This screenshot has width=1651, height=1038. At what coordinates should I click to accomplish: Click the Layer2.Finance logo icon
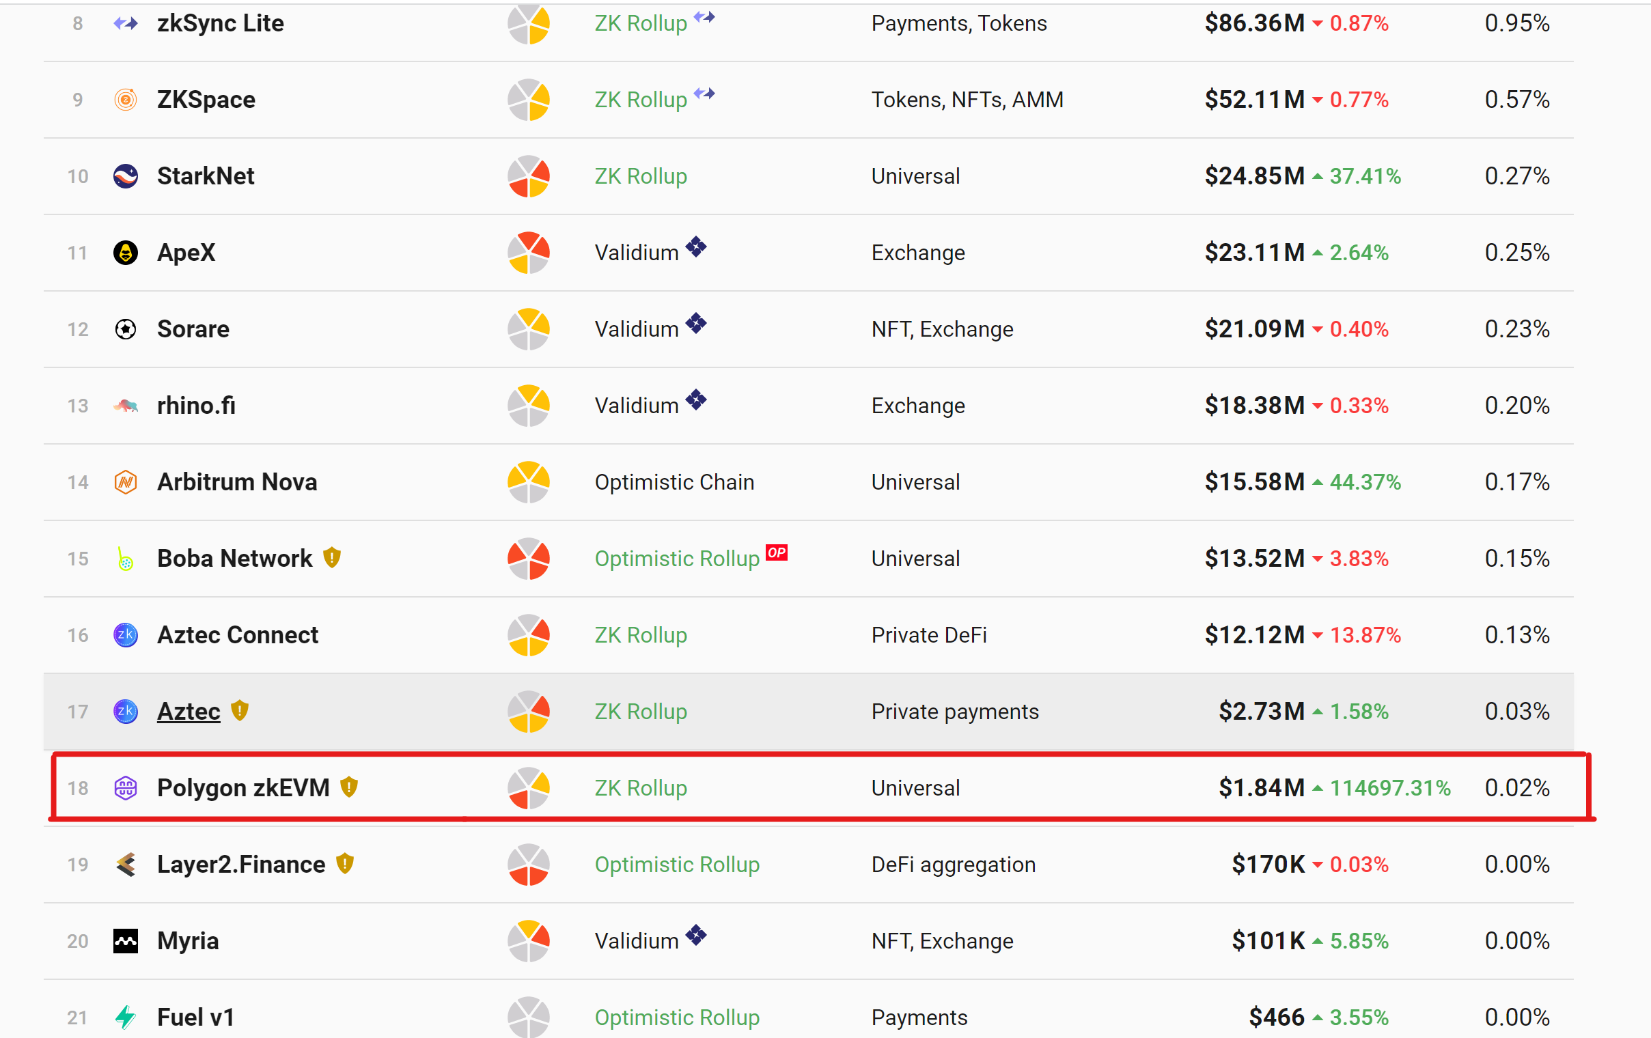click(126, 865)
